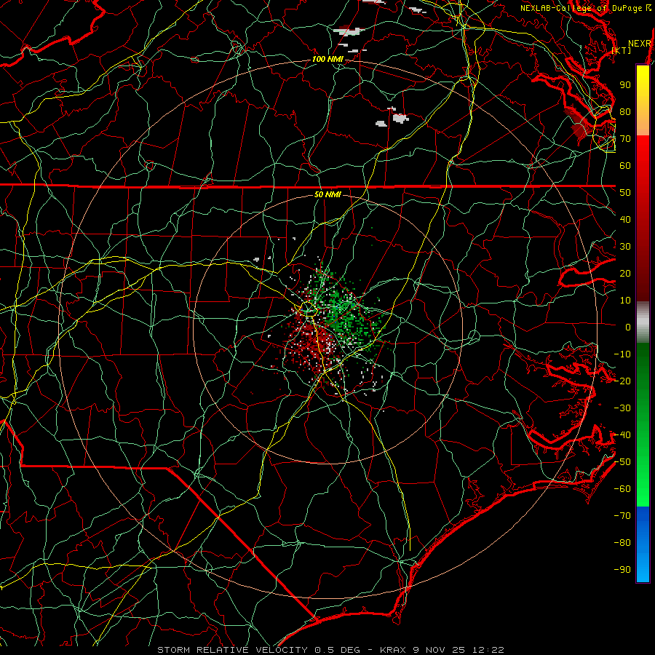Click the 30 value on the velocity scale
The image size is (655, 655).
(625, 247)
